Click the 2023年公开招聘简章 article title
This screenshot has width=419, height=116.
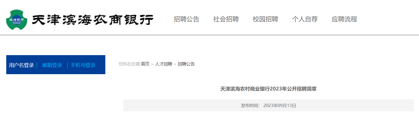tap(268, 89)
